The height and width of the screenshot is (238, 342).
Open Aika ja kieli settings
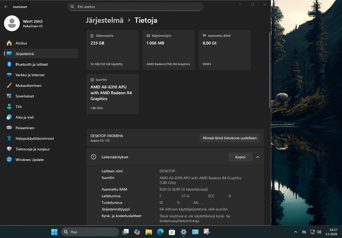(25, 117)
